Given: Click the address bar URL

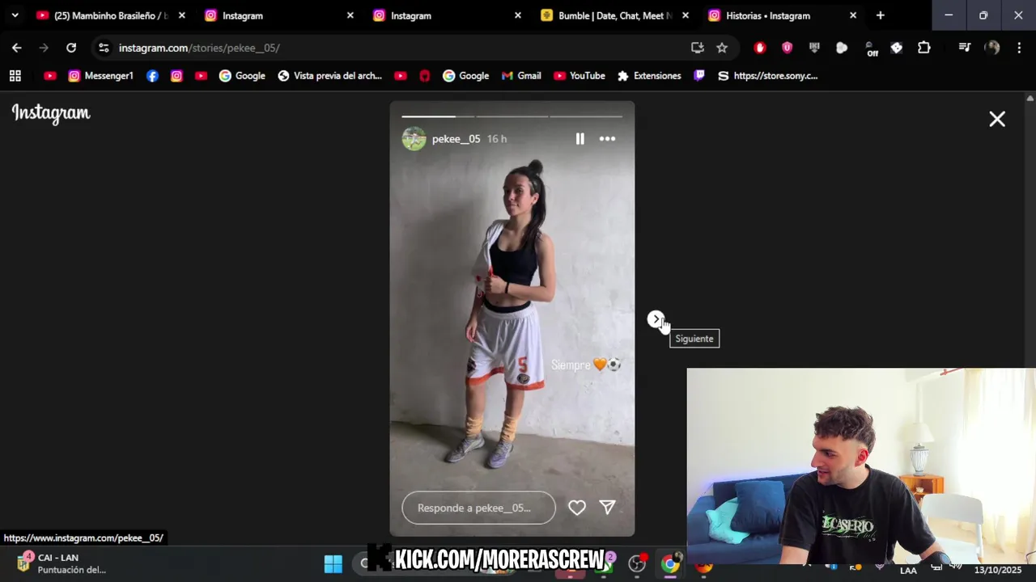Looking at the screenshot, I should pyautogui.click(x=199, y=48).
